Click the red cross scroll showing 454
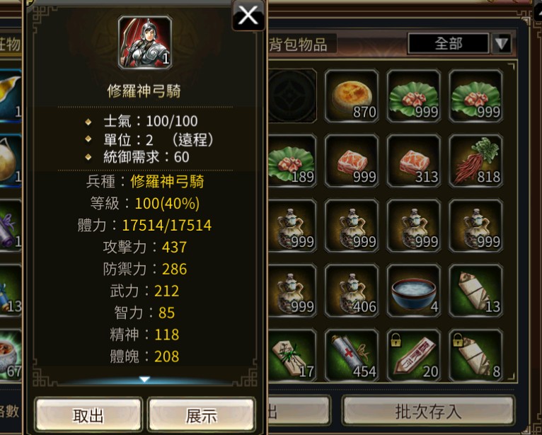Screen dimensions: 542x435 click(x=352, y=356)
